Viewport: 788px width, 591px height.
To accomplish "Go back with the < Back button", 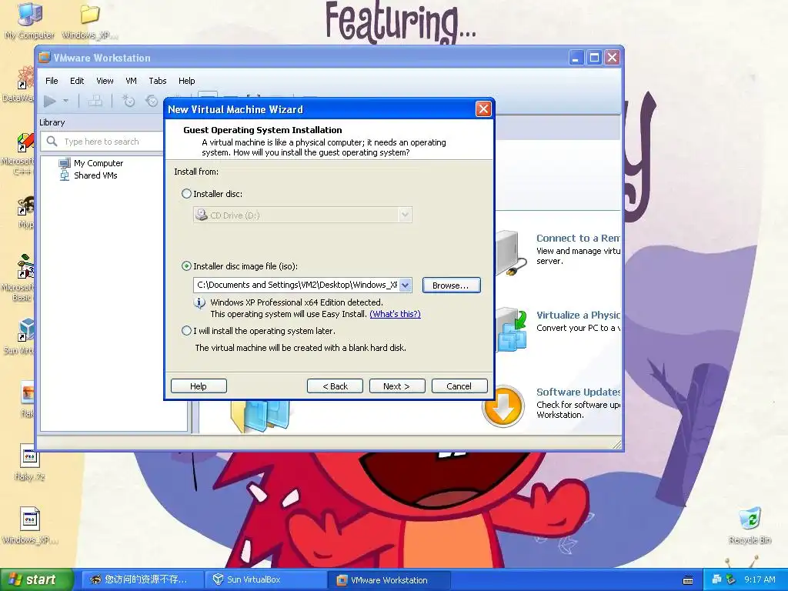I will (x=335, y=386).
